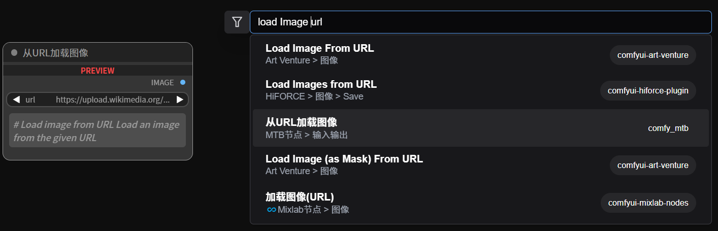718x231 pixels.
Task: Click the comfyui-mixlab-nodes badge
Action: [648, 203]
